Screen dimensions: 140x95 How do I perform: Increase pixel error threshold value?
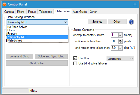(120, 40)
